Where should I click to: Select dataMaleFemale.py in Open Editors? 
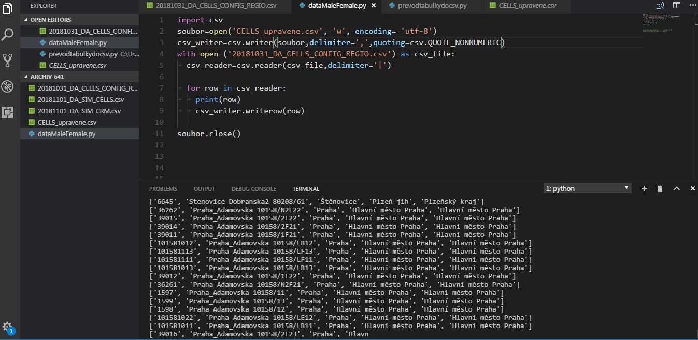click(x=80, y=42)
